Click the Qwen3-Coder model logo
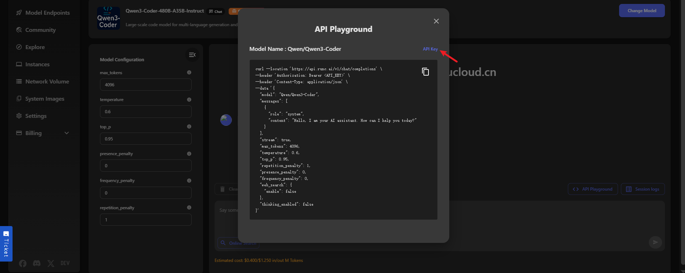Viewport: 685px width, 273px height. [x=108, y=18]
